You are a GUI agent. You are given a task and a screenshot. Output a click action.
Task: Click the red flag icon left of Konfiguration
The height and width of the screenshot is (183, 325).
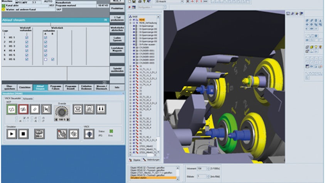pyautogui.click(x=130, y=7)
